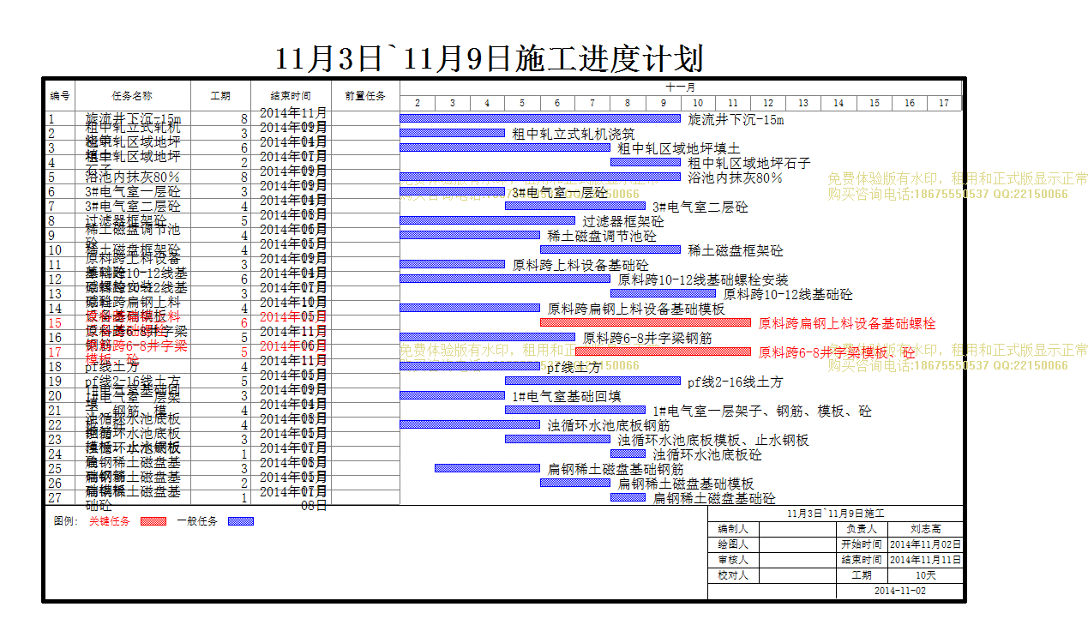The height and width of the screenshot is (643, 1088).
Task: Click the chart title 11月3日`11月9日施工进度计划
Action: [490, 58]
